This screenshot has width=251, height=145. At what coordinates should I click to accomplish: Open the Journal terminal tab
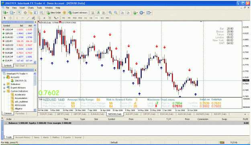(78, 137)
